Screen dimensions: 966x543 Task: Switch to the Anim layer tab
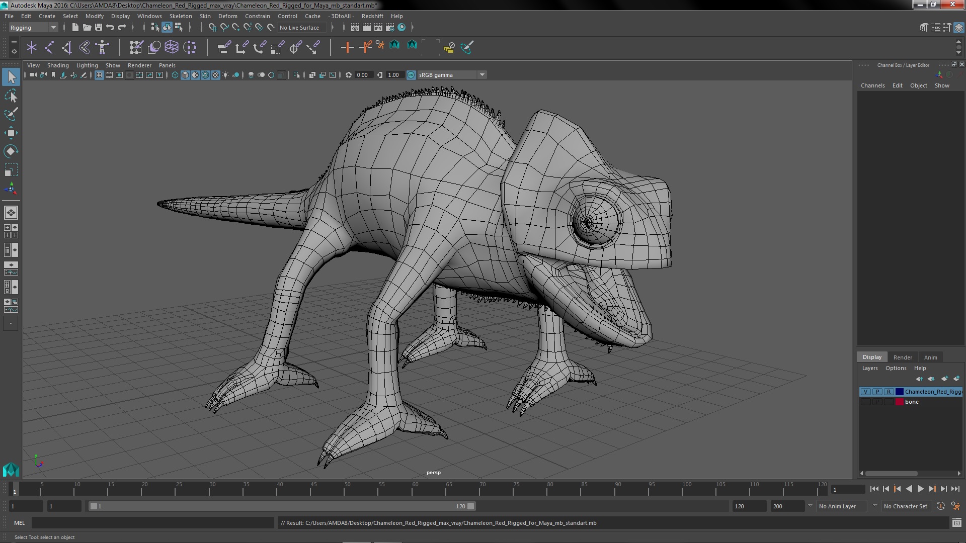pyautogui.click(x=930, y=357)
